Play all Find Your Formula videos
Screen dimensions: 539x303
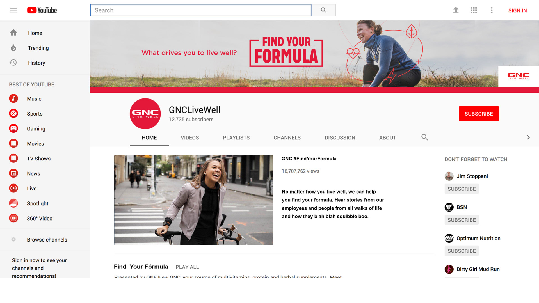click(187, 267)
